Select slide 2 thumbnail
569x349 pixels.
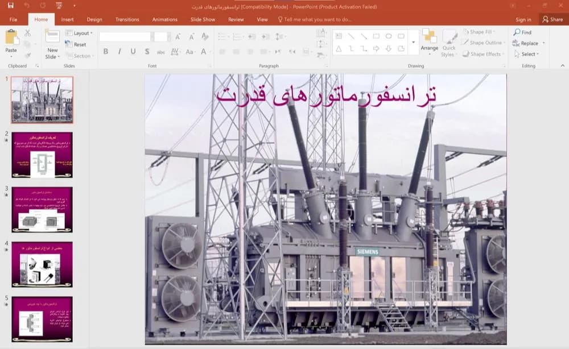[x=42, y=155]
